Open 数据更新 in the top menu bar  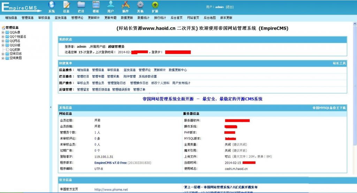127,18
